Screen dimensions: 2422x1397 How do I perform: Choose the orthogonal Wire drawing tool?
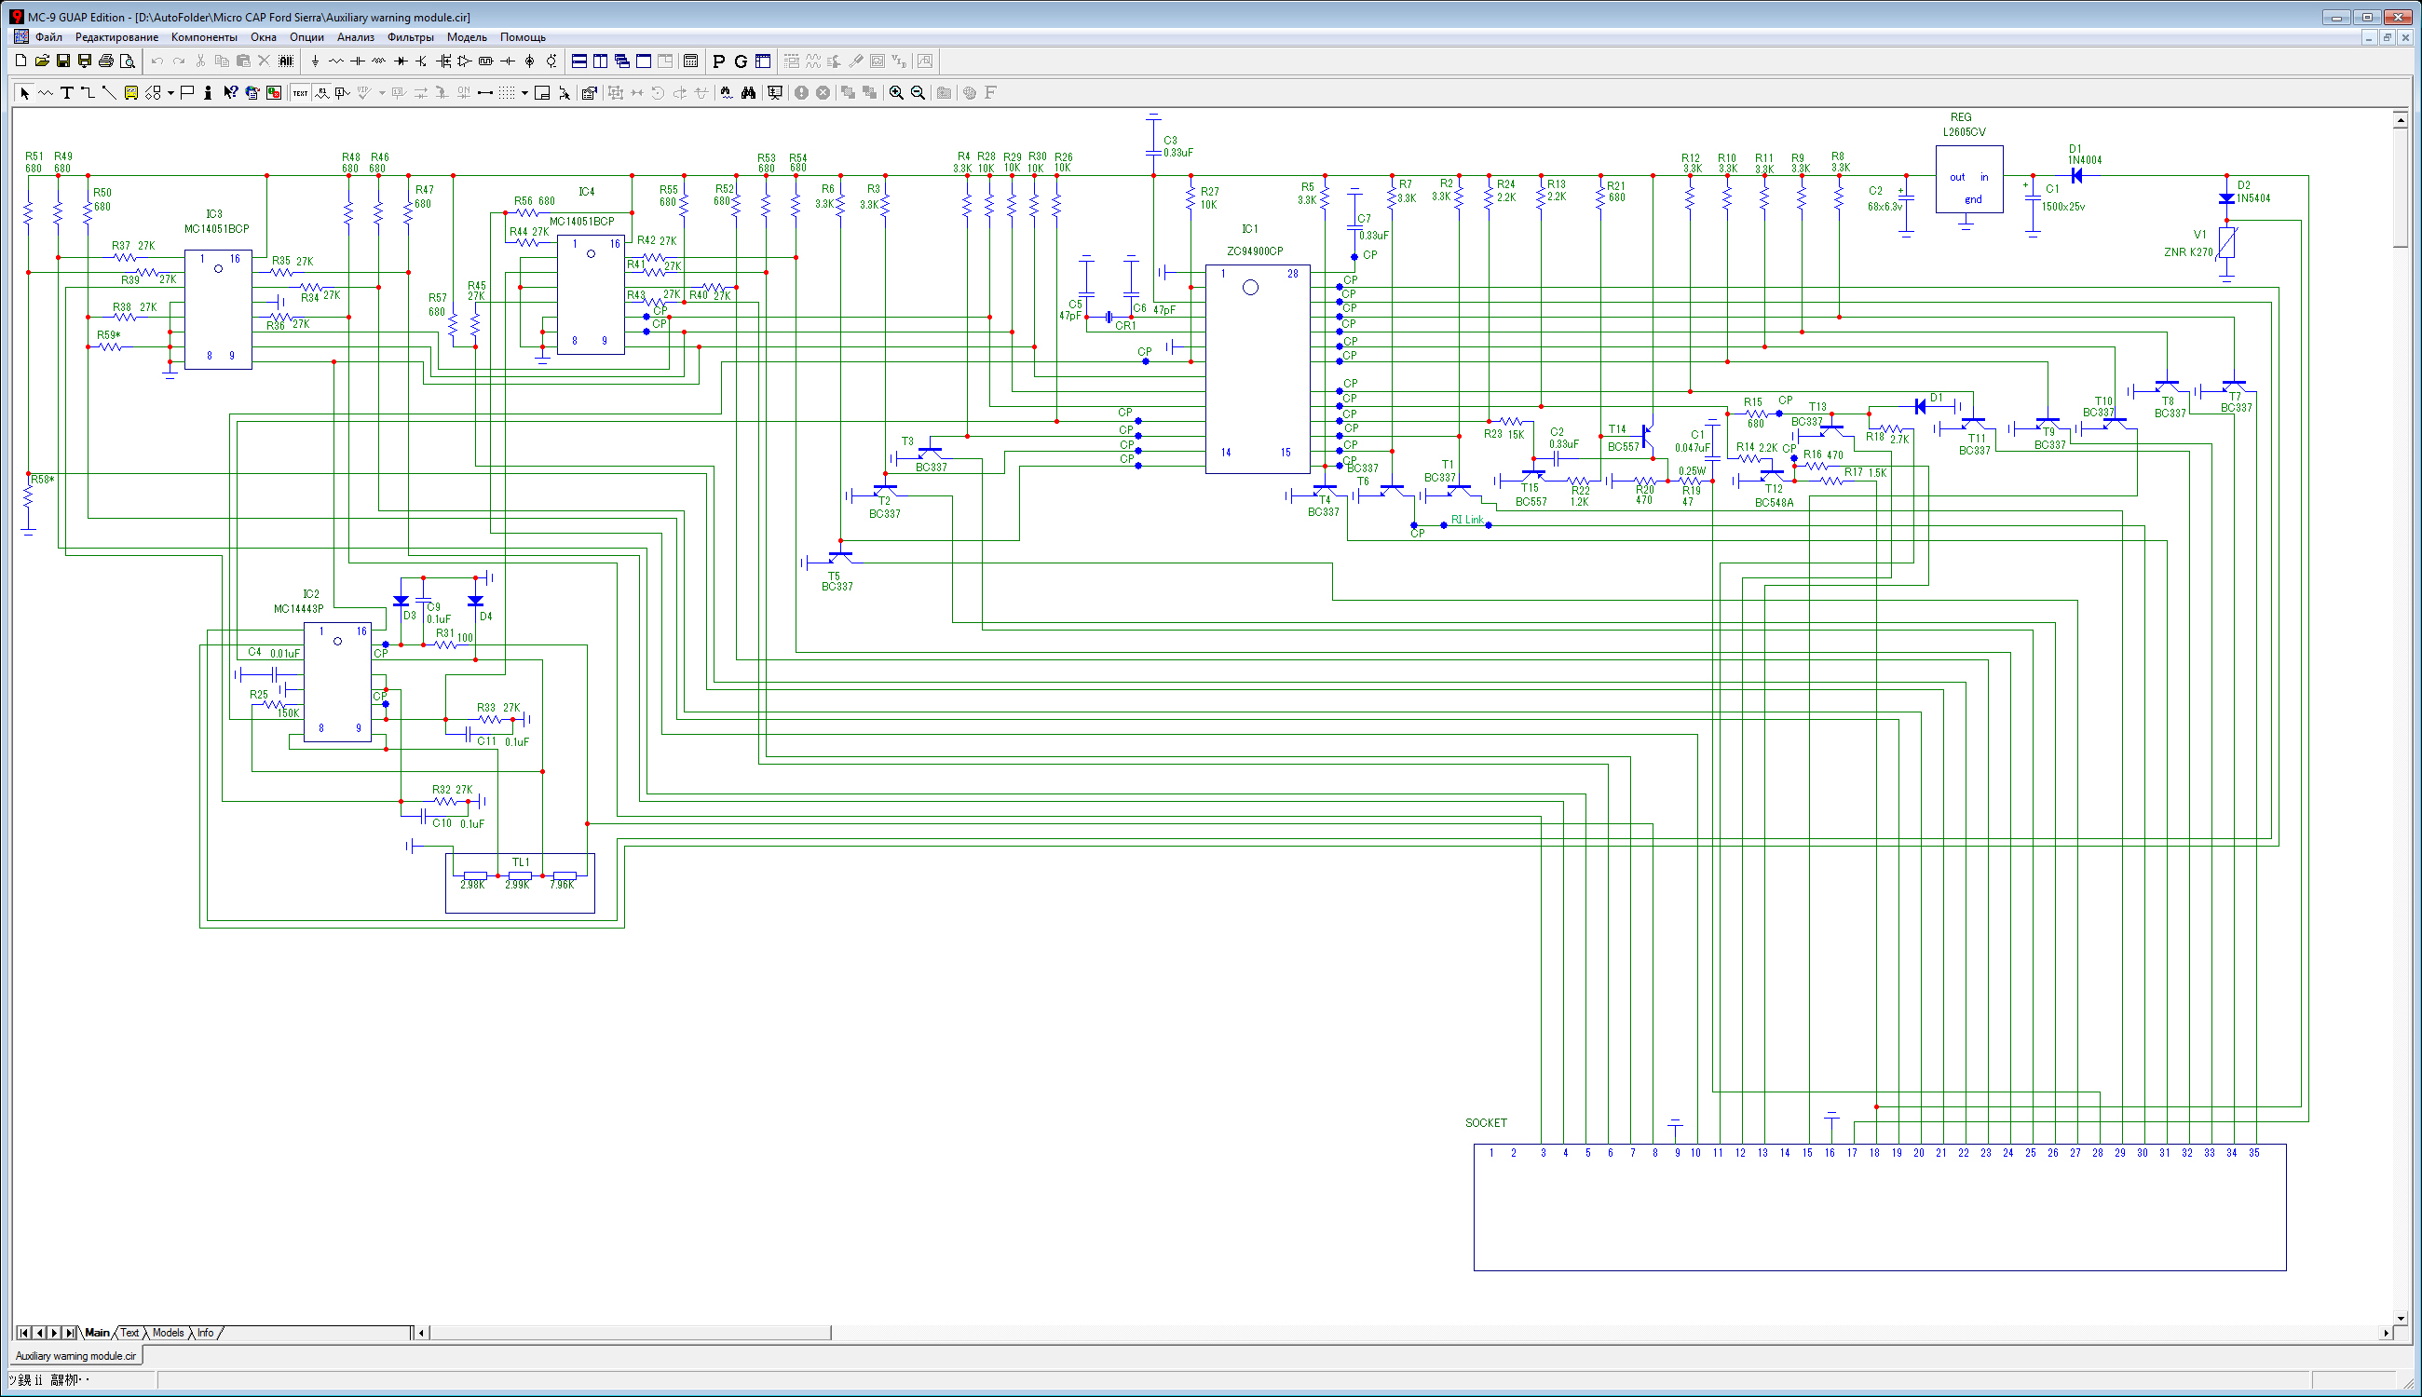(88, 93)
